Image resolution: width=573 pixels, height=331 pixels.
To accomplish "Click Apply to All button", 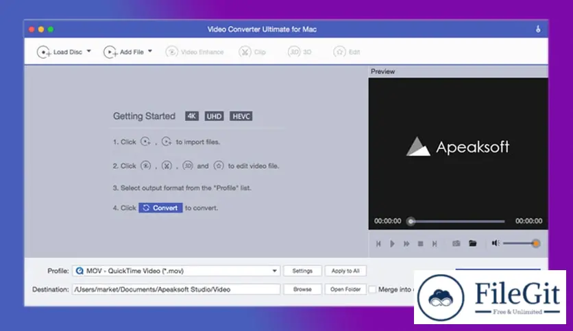I will click(345, 271).
